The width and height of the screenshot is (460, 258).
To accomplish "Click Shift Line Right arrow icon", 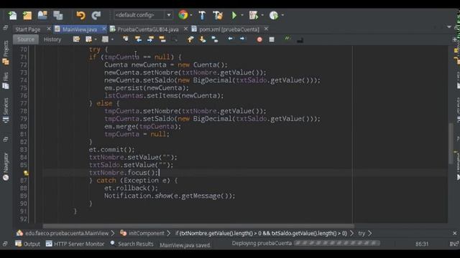I will pos(242,39).
